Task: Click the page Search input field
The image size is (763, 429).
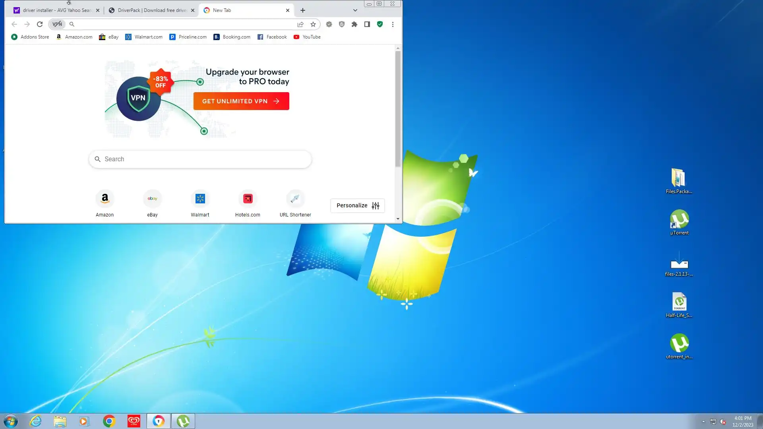Action: coord(200,159)
